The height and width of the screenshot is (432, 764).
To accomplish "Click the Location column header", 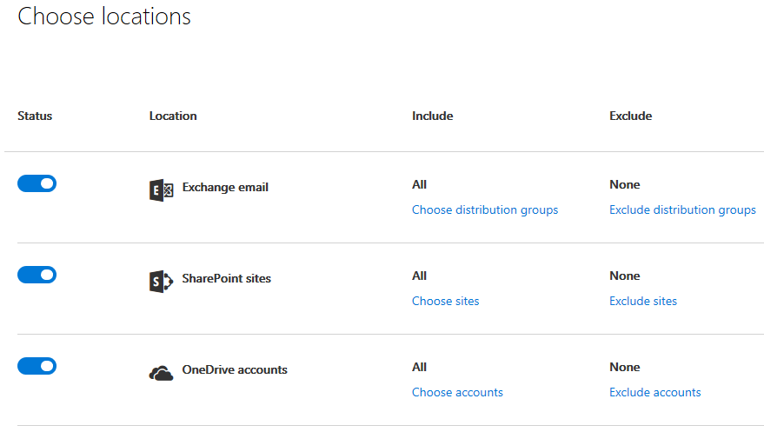I will 173,116.
